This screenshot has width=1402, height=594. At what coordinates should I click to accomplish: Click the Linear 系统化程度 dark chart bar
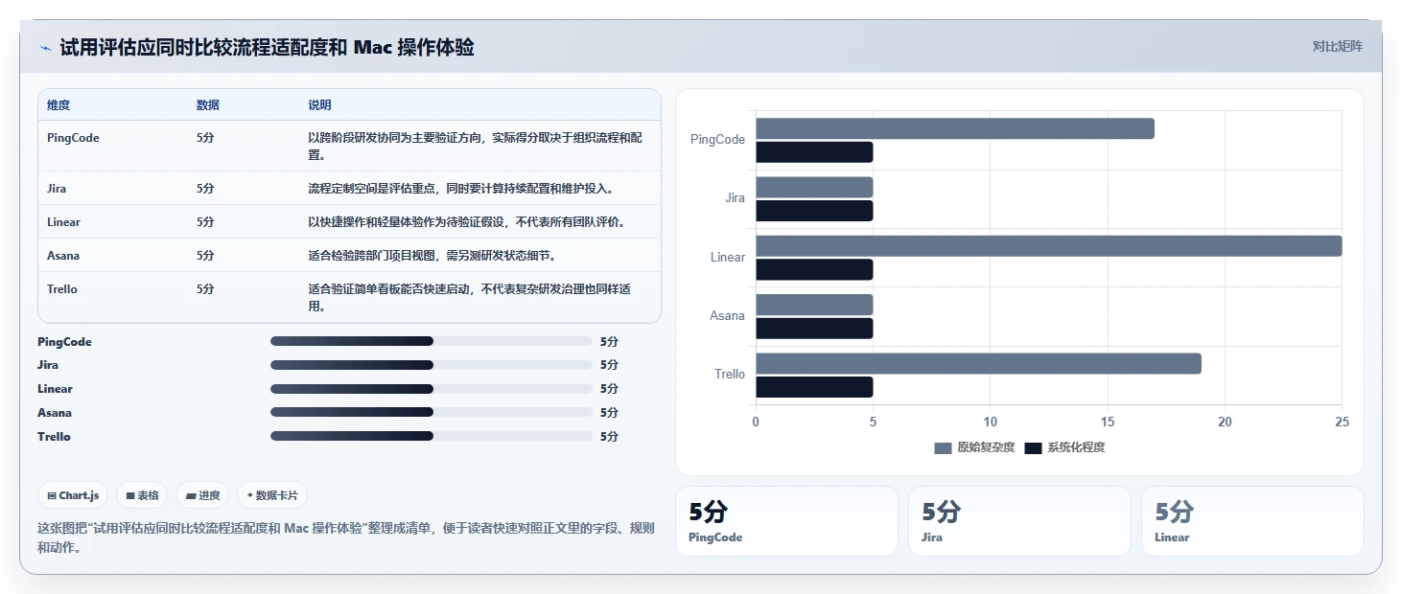(x=814, y=269)
